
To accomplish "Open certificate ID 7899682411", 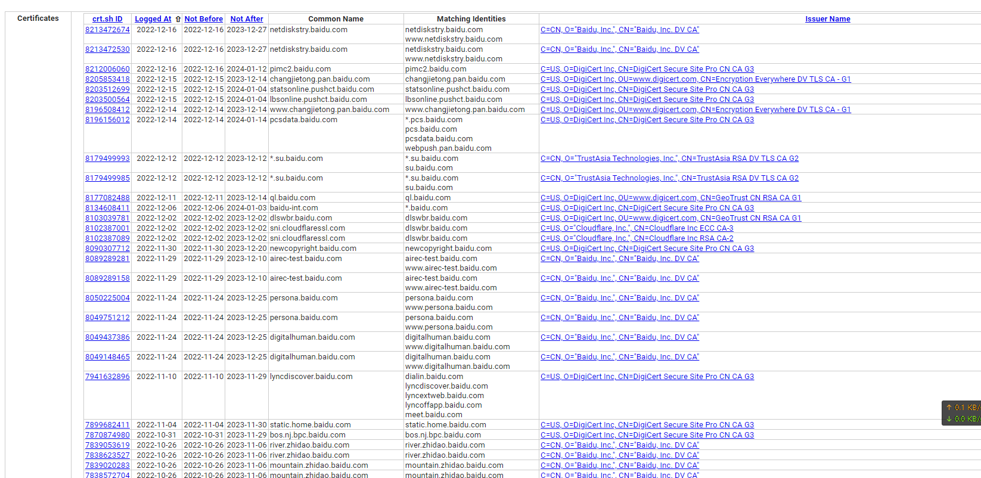I will point(107,425).
